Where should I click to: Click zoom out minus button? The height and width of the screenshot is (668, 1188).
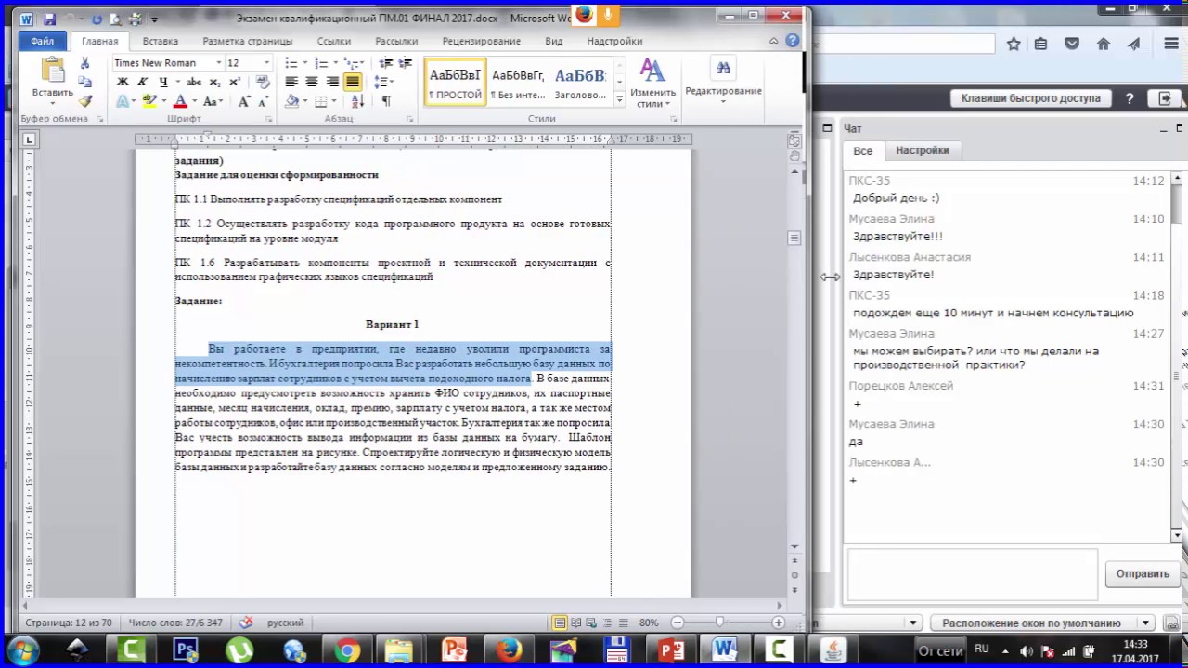(x=678, y=623)
